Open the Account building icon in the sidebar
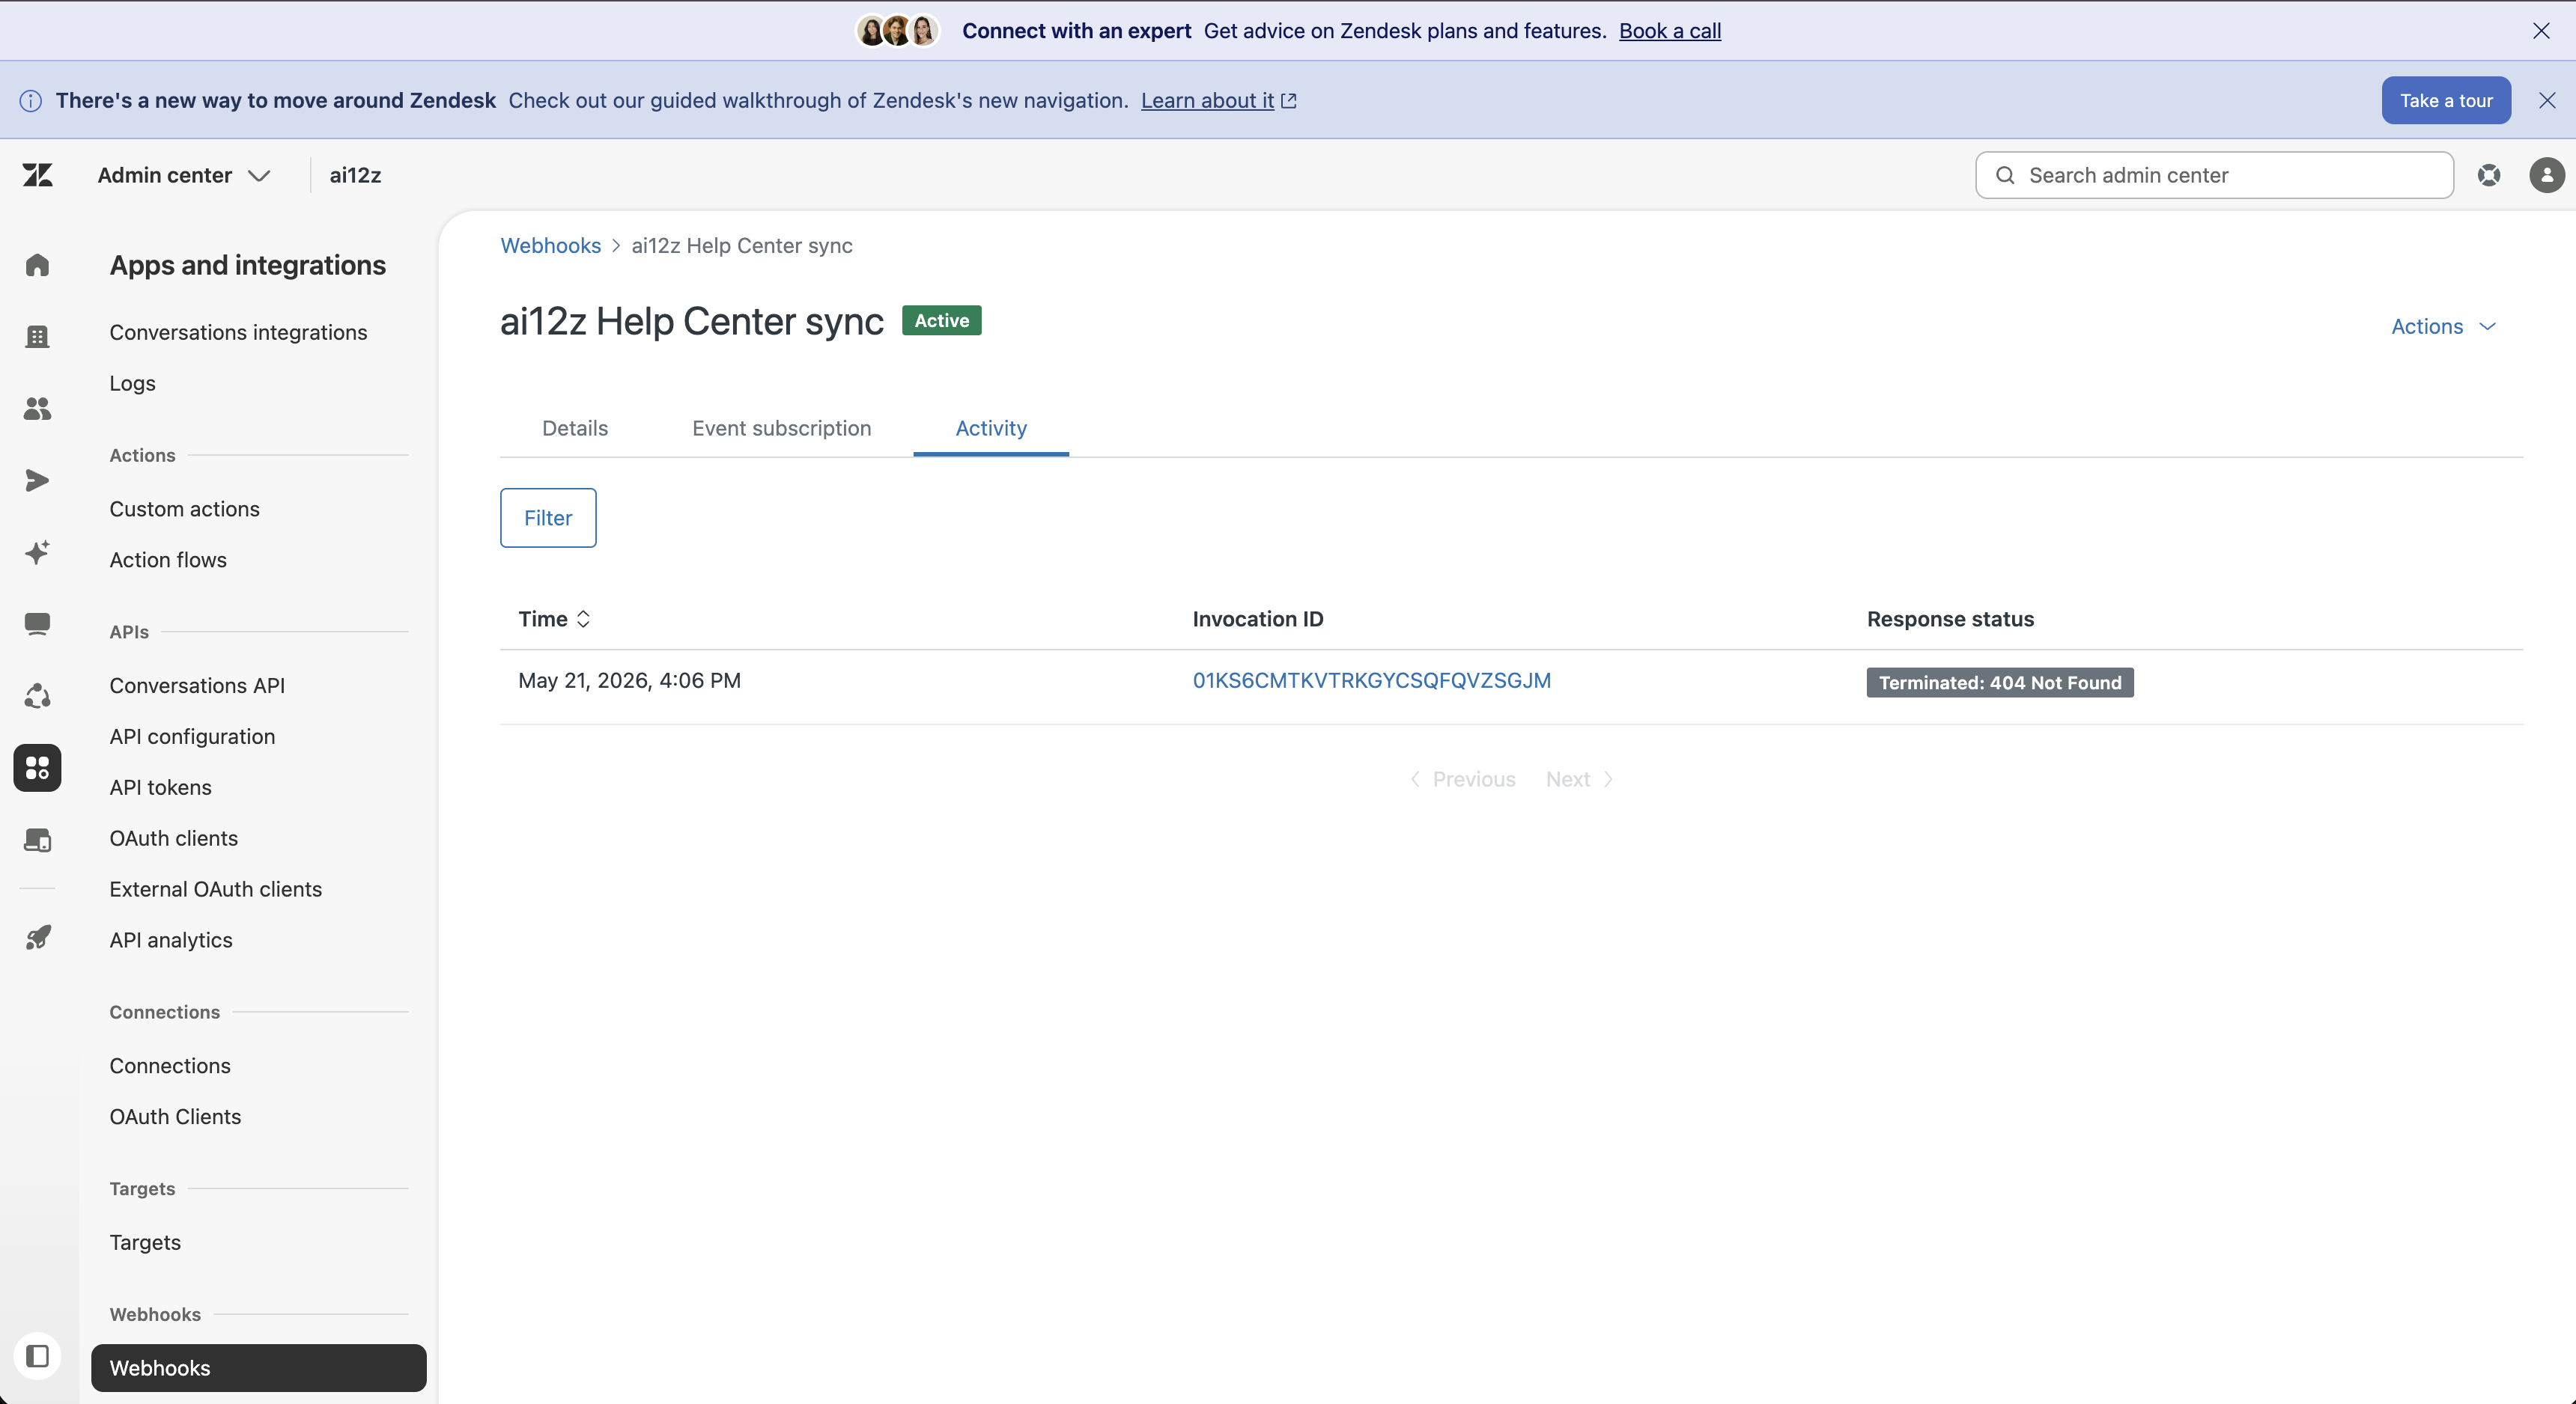2576x1404 pixels. point(37,337)
